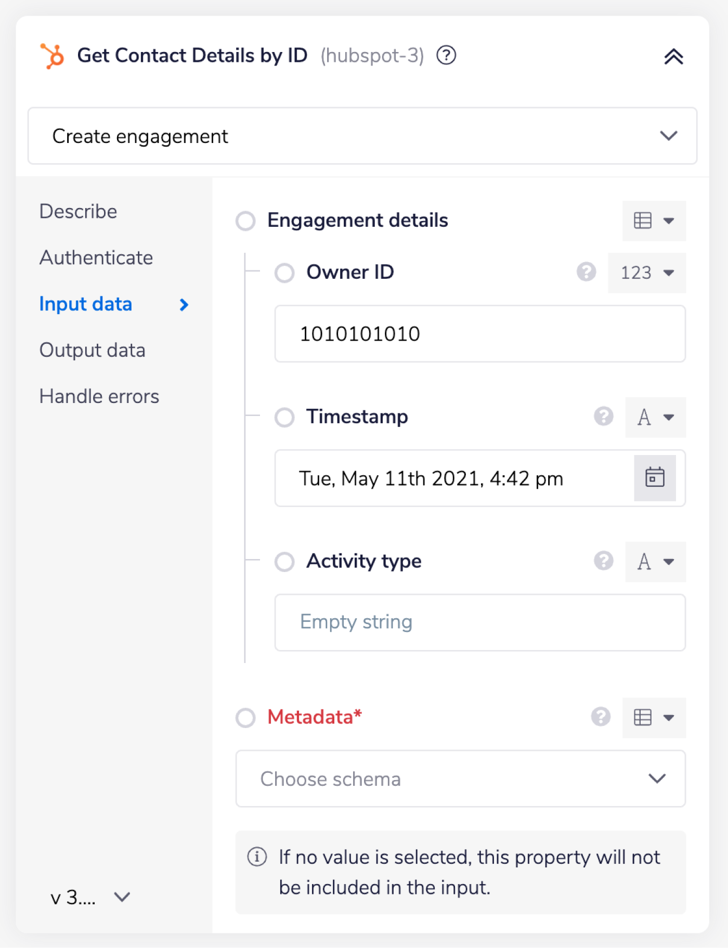This screenshot has width=728, height=948.
Task: Click the Activity type empty string field
Action: [479, 622]
